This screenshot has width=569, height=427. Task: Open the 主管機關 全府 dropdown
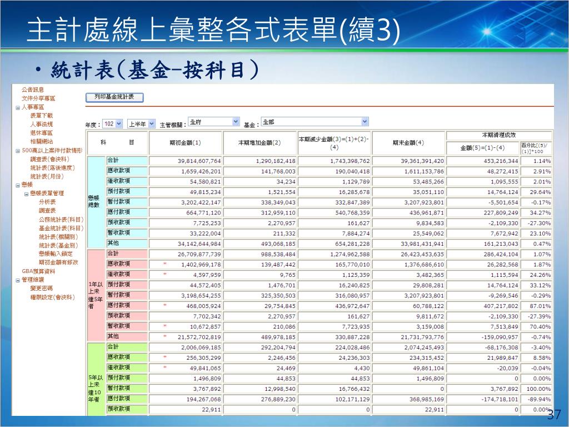[214, 122]
